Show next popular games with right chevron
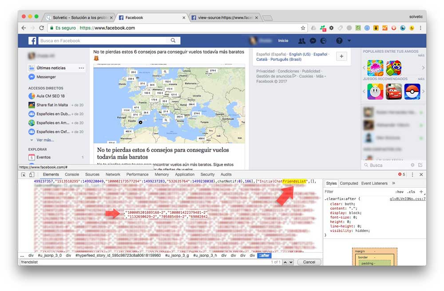The width and height of the screenshot is (444, 291). point(423,68)
